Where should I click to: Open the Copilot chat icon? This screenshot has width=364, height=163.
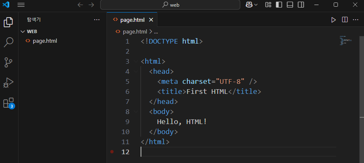pyautogui.click(x=249, y=5)
